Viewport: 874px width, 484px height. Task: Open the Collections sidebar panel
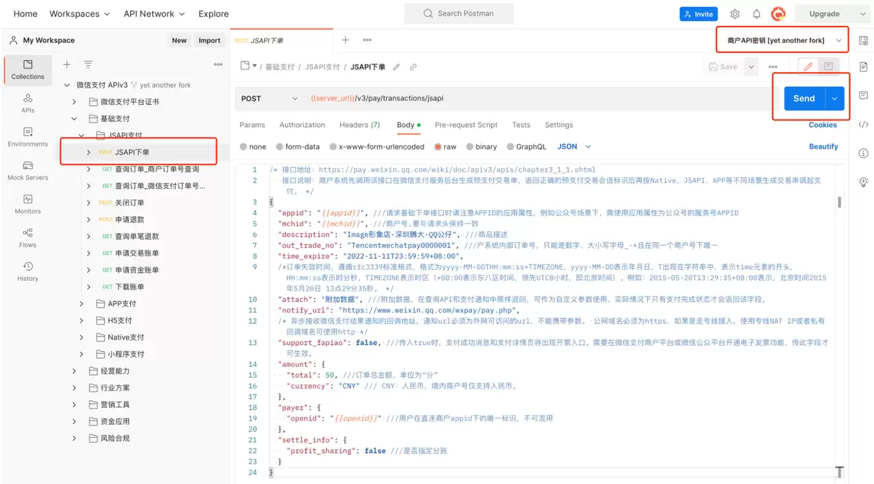click(27, 70)
